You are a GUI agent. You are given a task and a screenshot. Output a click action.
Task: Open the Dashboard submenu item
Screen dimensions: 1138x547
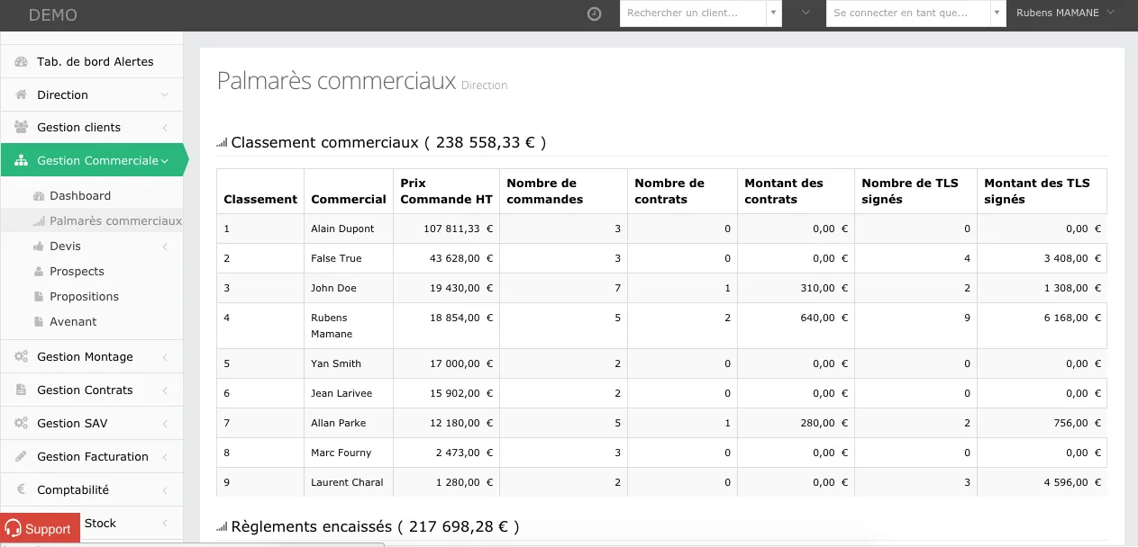[x=80, y=195]
